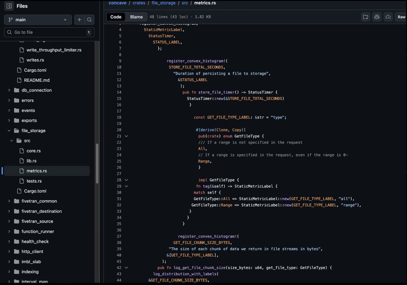Click line number 18
The image size is (407, 285).
pyautogui.click(x=119, y=117)
